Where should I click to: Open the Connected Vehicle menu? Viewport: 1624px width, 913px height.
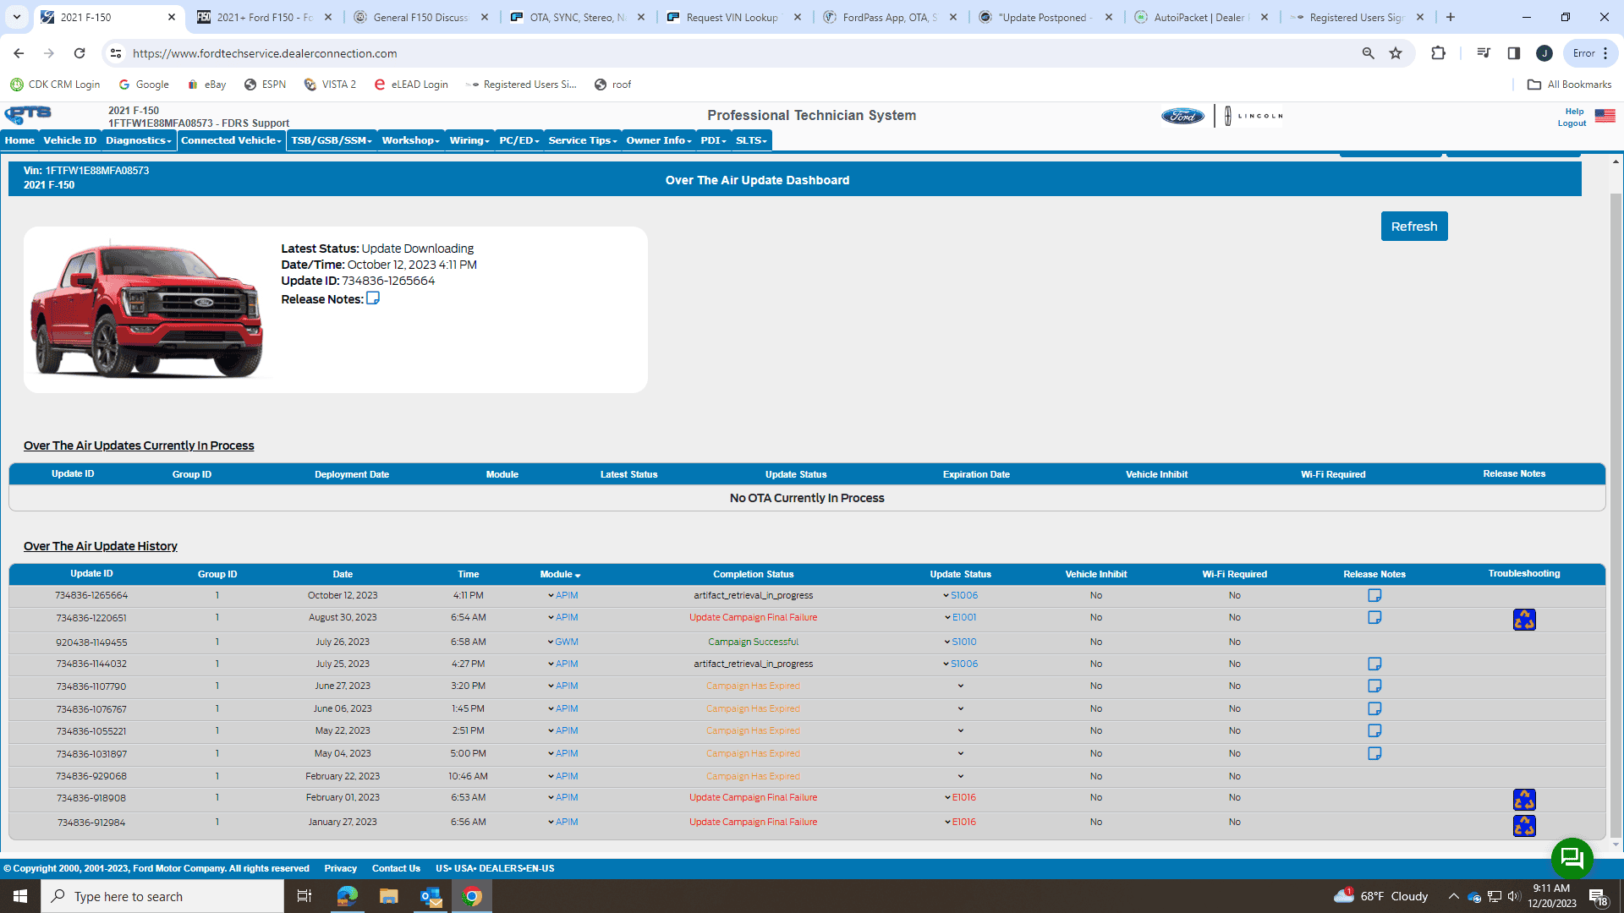point(231,140)
